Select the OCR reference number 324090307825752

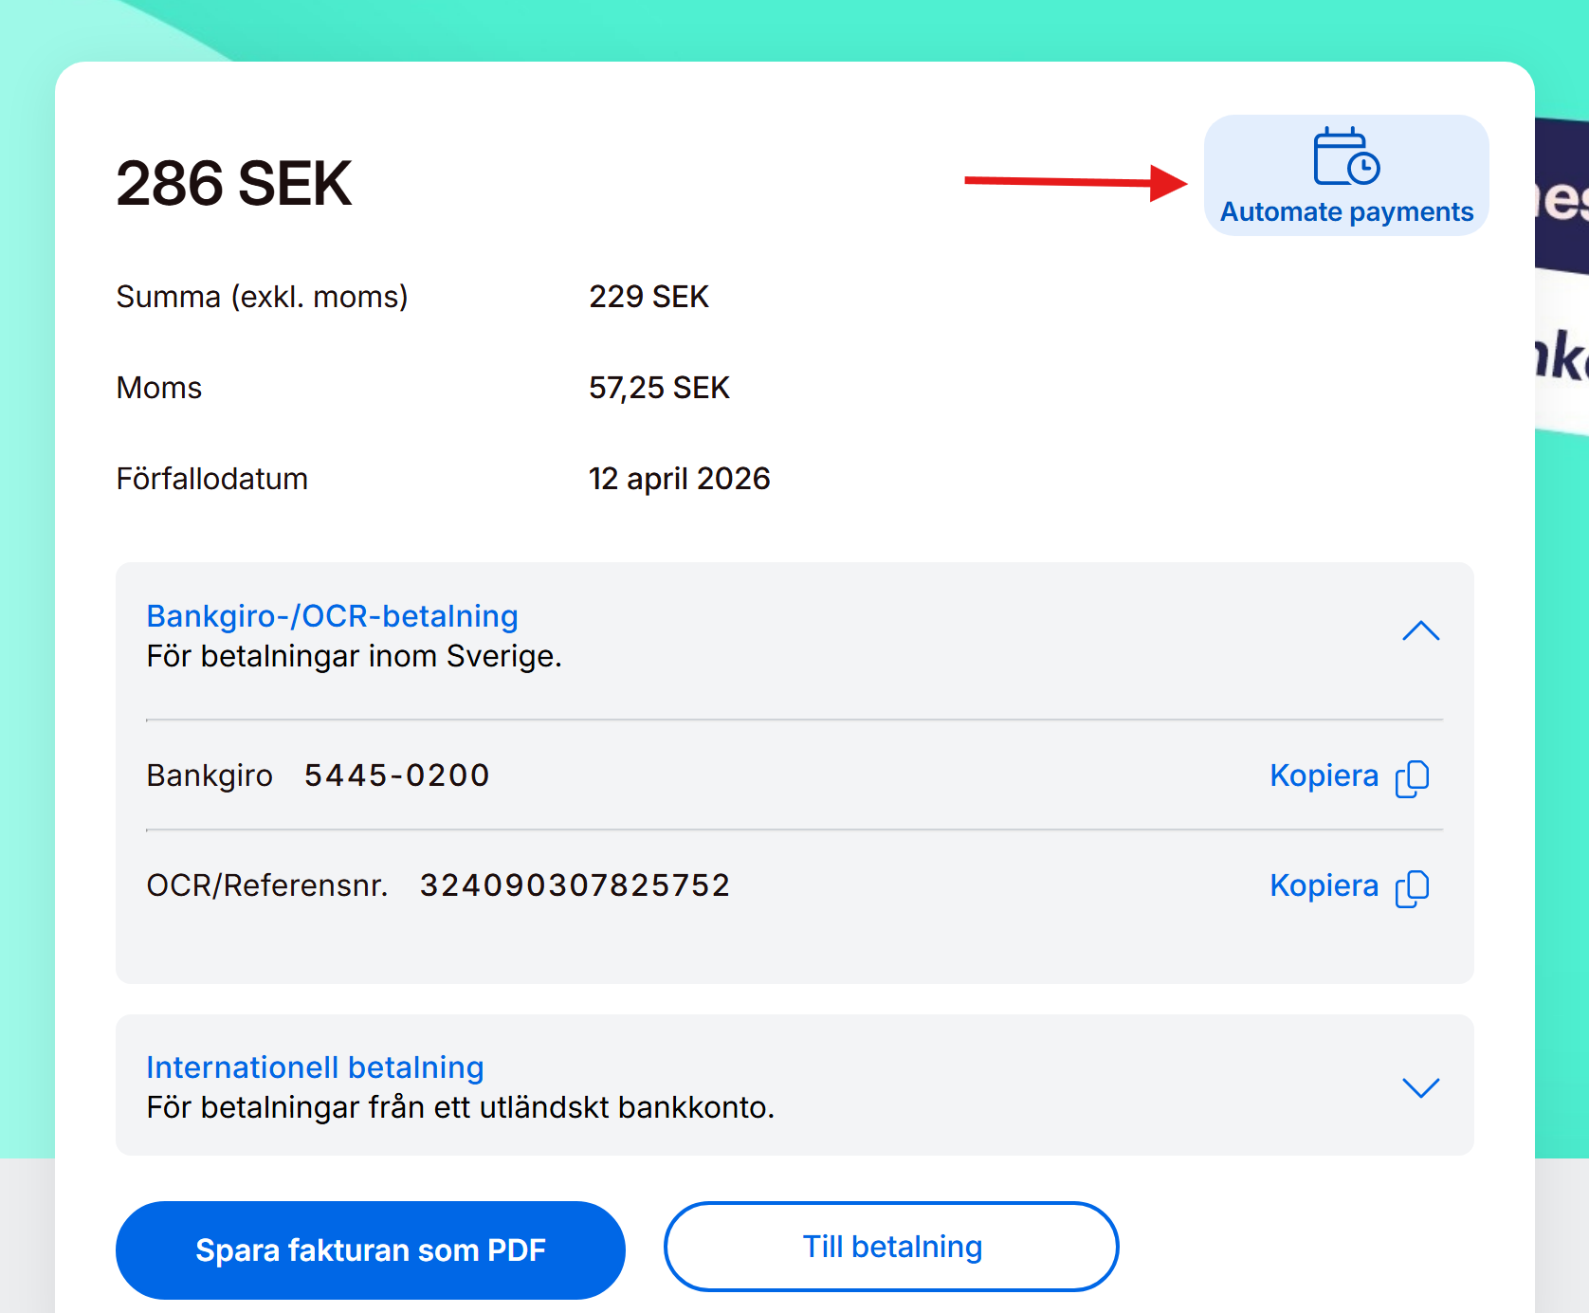[575, 884]
